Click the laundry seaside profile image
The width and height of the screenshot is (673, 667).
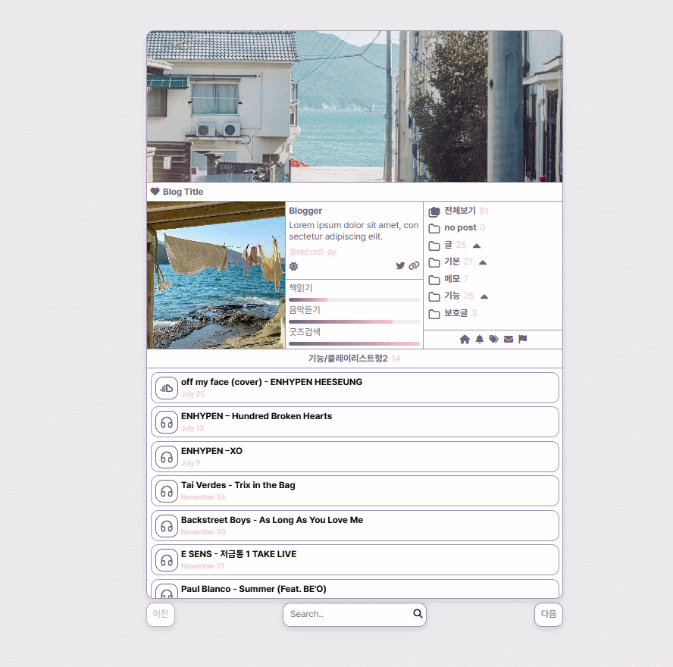[216, 275]
